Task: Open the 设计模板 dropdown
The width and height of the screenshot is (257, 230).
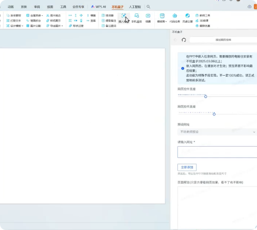Action: click(x=15, y=26)
